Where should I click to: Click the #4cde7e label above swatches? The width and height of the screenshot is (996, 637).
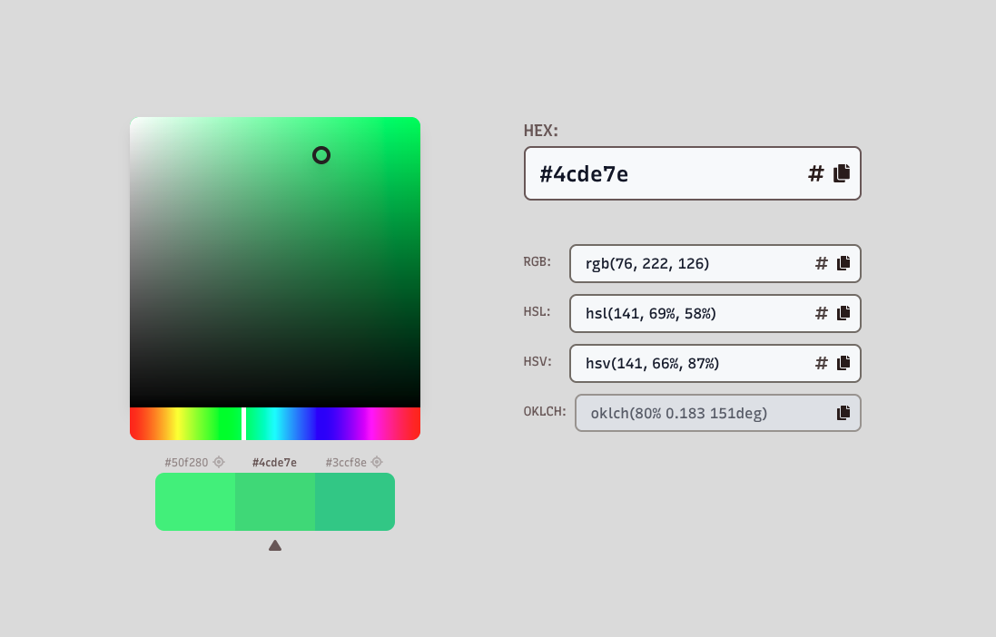274,463
